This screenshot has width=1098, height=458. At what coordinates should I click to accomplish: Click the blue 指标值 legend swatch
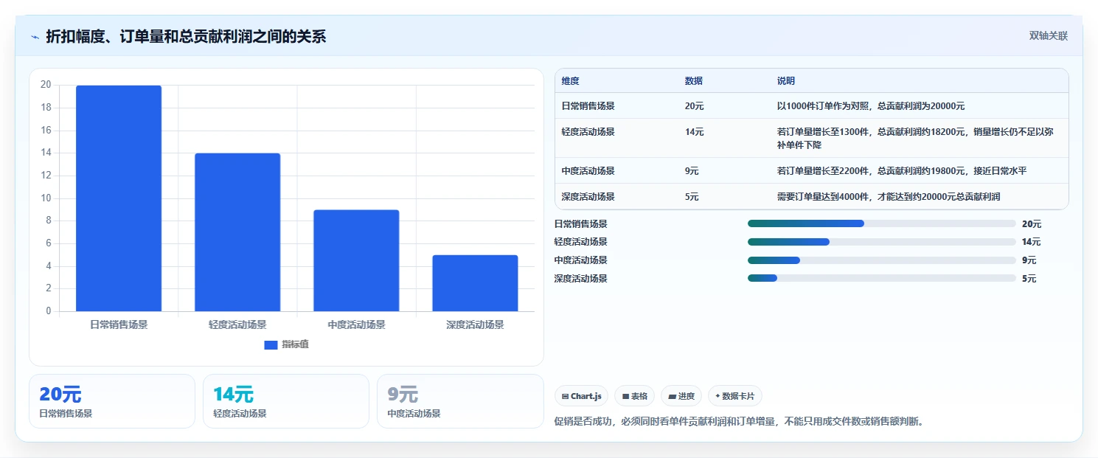tap(271, 345)
